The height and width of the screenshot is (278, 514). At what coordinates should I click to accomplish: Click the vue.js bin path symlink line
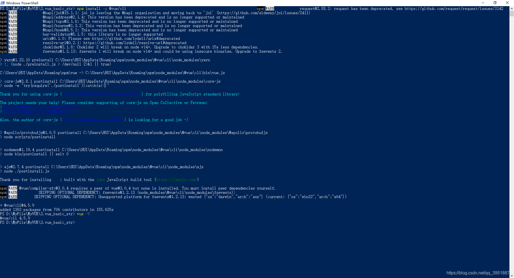tap(112, 73)
